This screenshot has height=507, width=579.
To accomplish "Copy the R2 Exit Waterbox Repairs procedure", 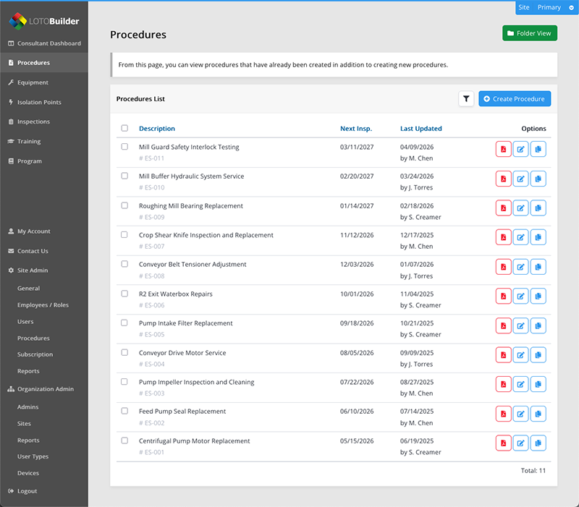I will pyautogui.click(x=538, y=296).
